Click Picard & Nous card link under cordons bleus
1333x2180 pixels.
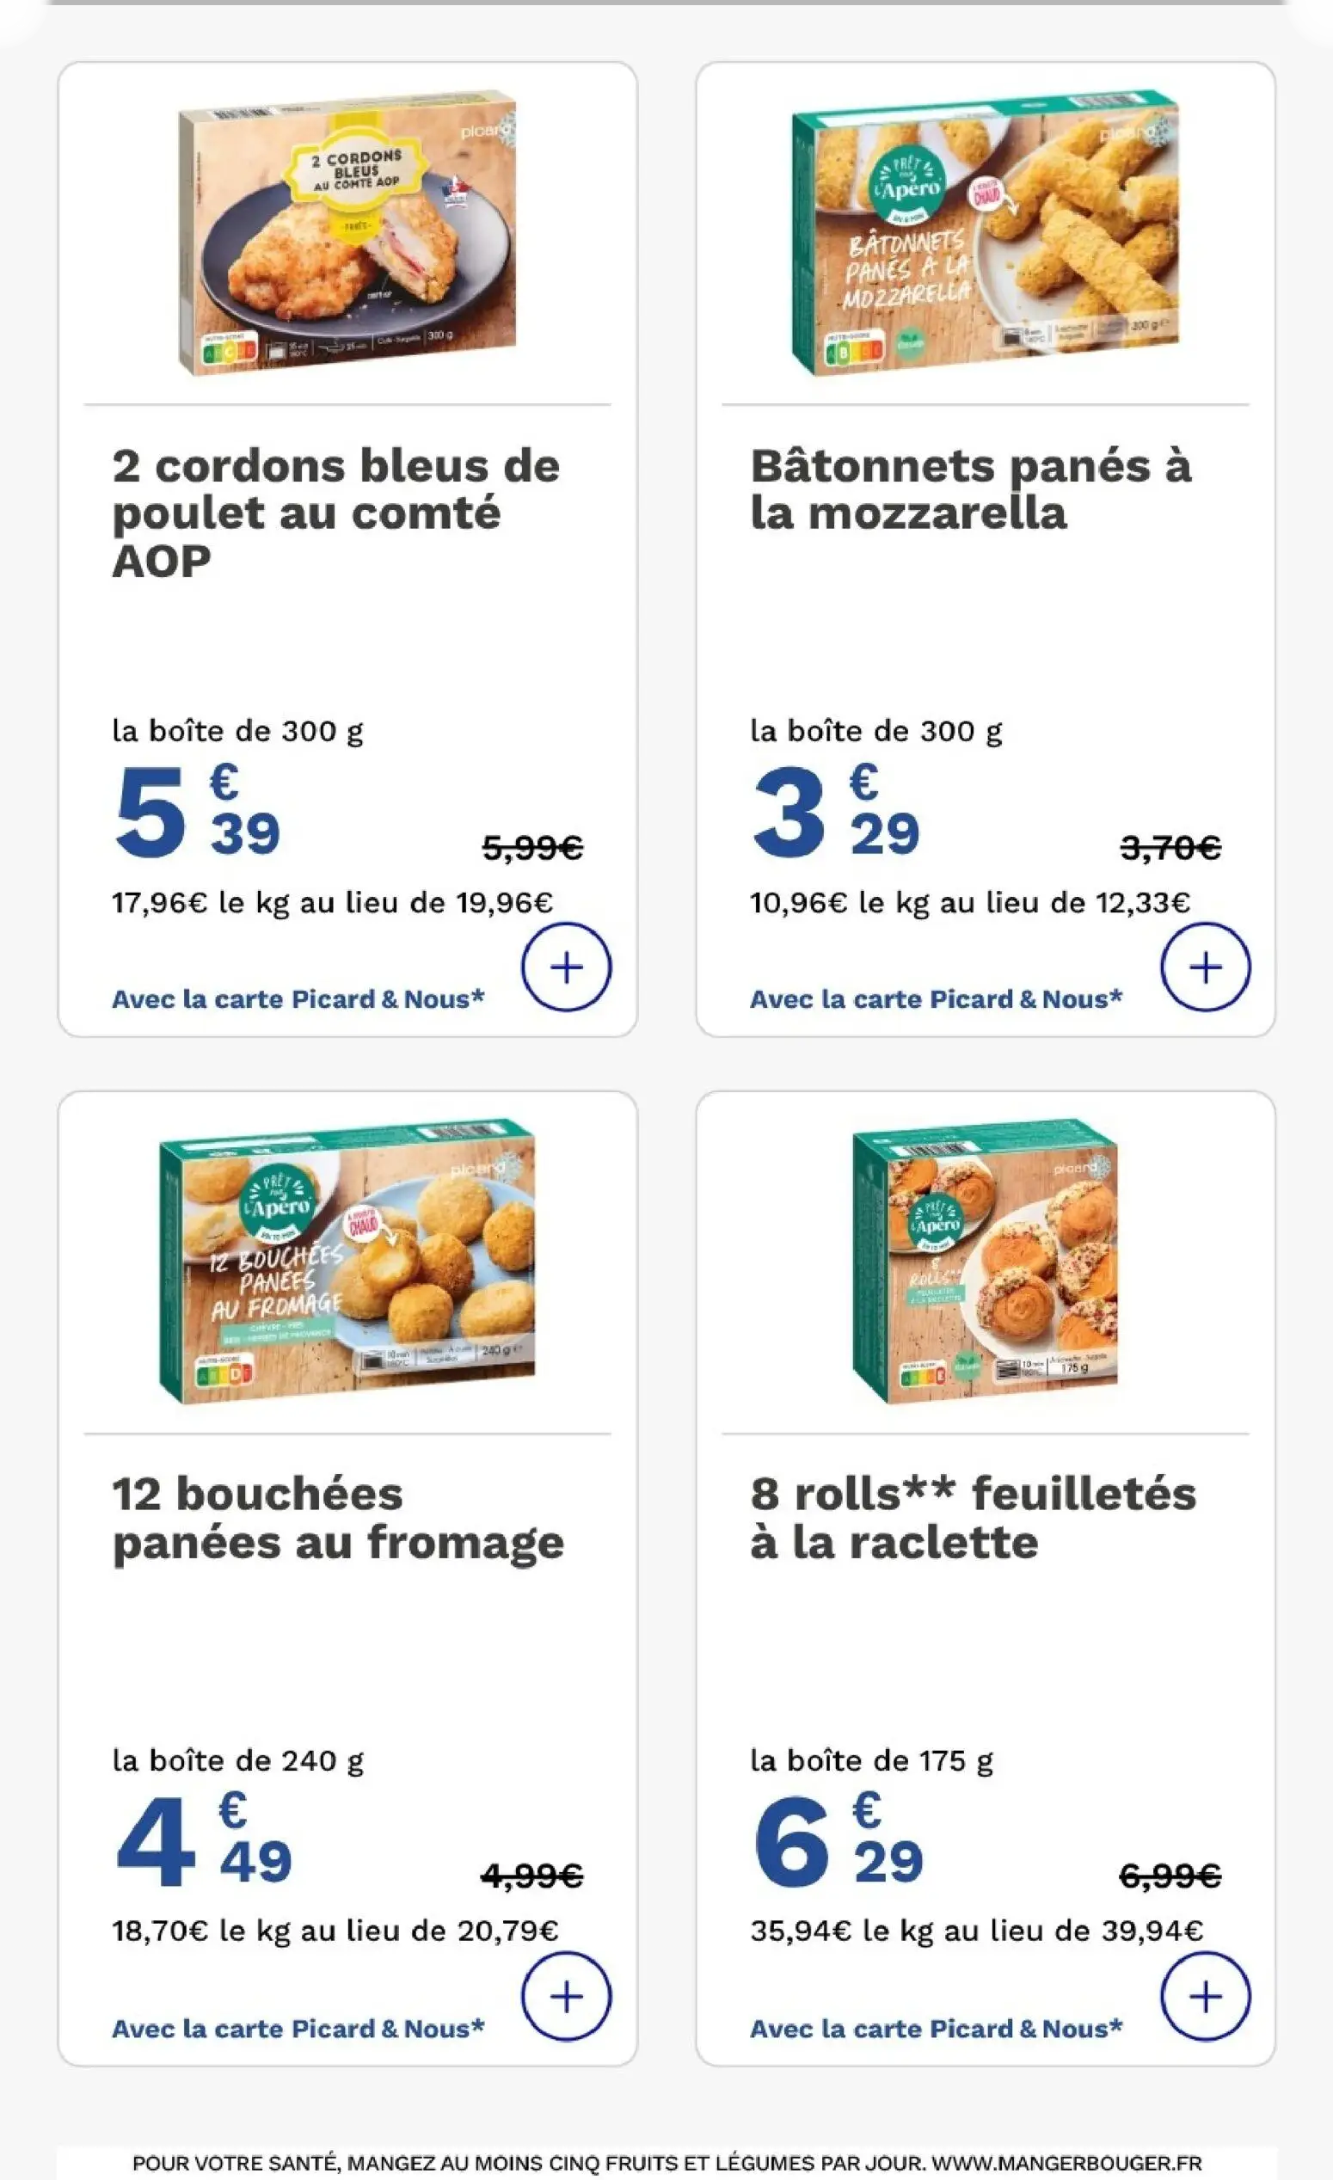point(298,1000)
